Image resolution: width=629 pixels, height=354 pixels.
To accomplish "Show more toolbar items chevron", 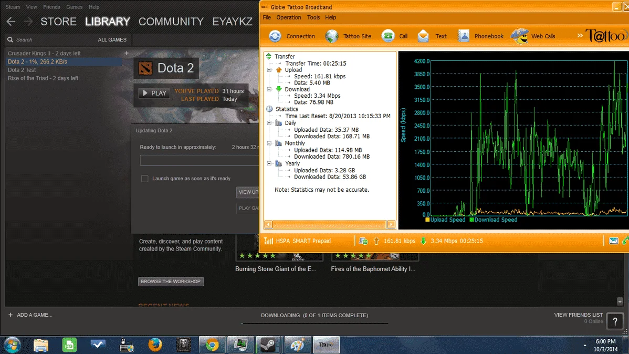I will click(580, 36).
